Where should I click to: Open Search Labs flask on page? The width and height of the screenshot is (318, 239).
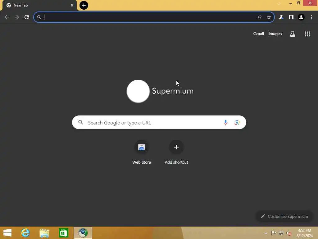click(x=293, y=34)
